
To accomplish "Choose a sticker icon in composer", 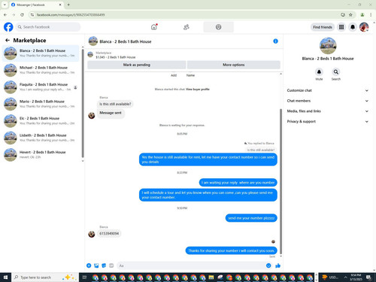I will point(104,265).
